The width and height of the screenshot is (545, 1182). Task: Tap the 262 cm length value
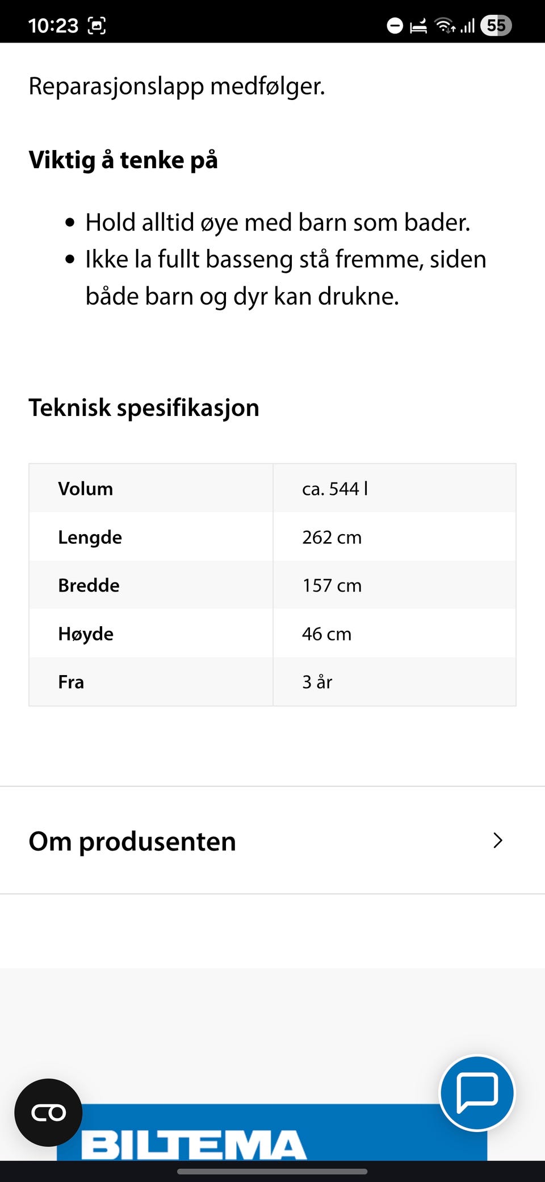(332, 537)
